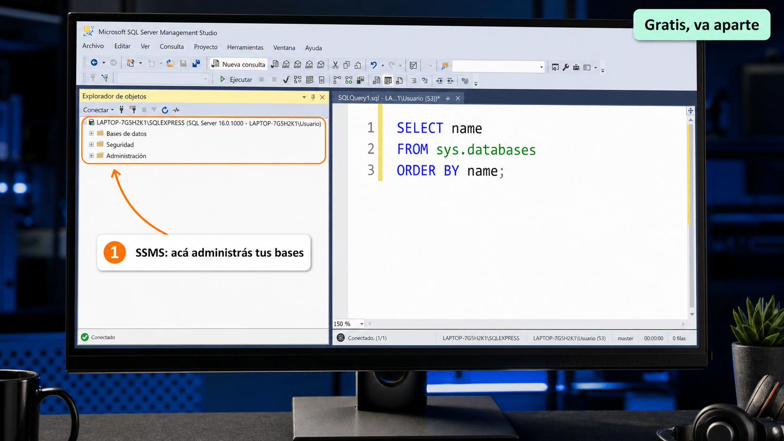Image resolution: width=784 pixels, height=441 pixels.
Task: Toggle auto-hide pin on Explorador de objetos
Action: [313, 97]
